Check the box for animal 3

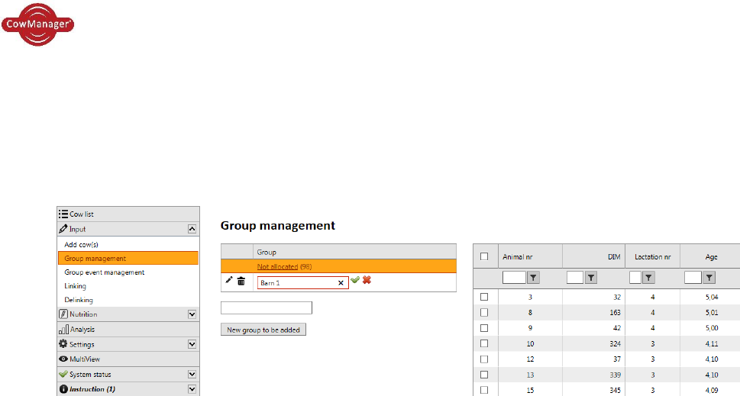(x=484, y=296)
